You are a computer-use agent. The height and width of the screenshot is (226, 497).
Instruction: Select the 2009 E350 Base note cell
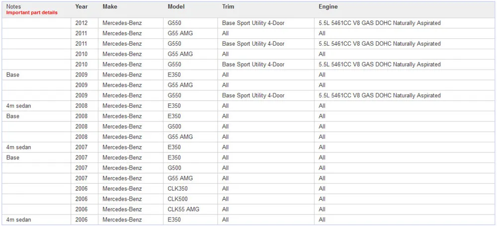36,75
